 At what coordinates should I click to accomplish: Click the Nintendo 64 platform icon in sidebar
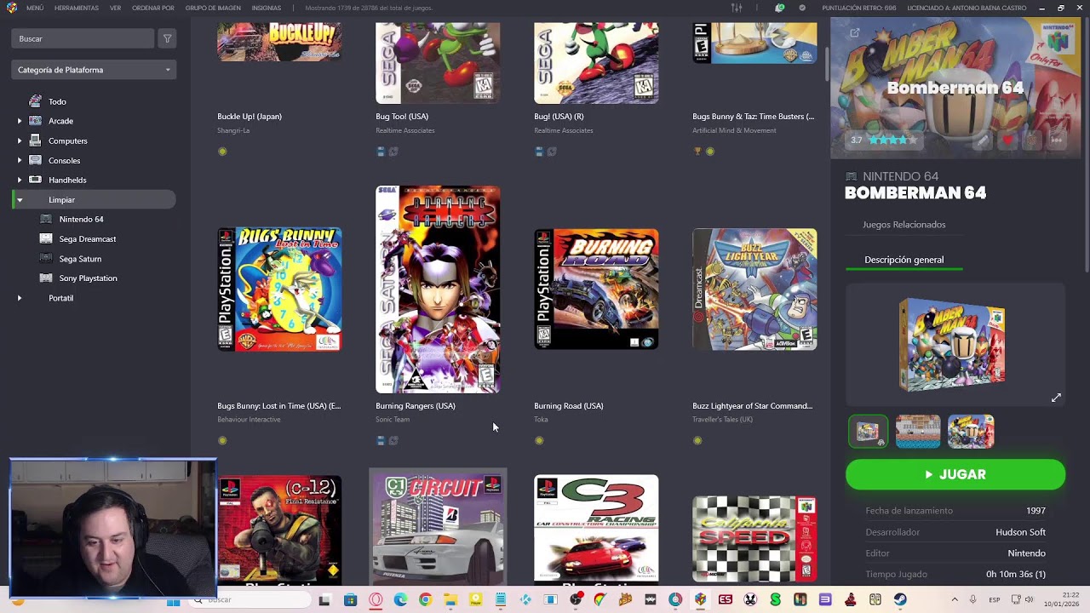pos(46,219)
